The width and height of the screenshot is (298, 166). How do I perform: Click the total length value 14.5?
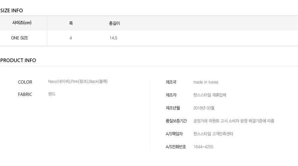(113, 38)
